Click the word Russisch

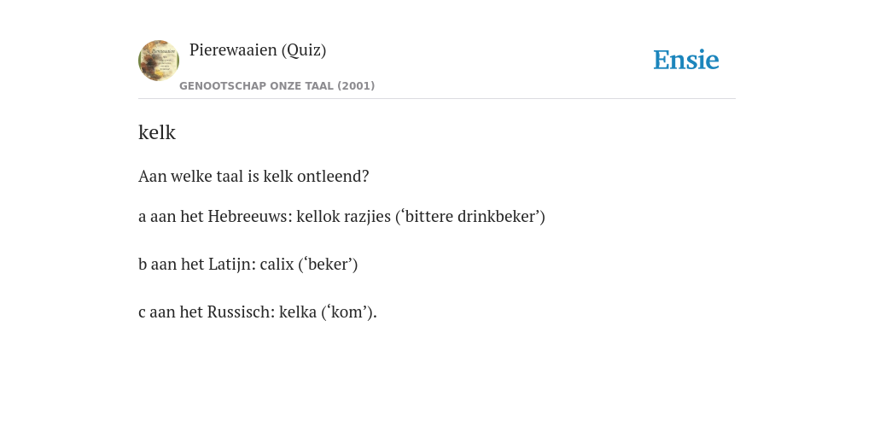242,312
